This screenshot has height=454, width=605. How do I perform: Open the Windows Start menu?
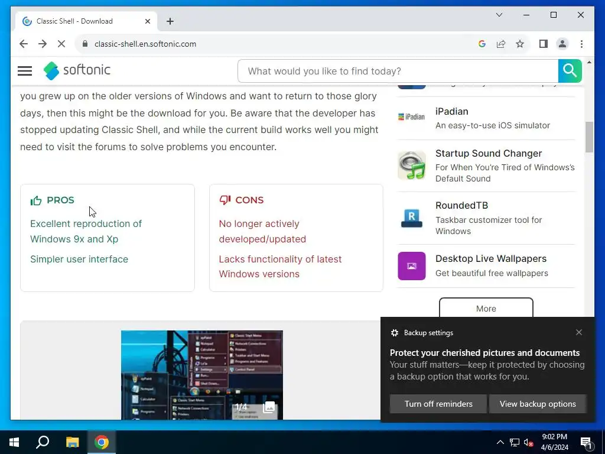pyautogui.click(x=14, y=442)
